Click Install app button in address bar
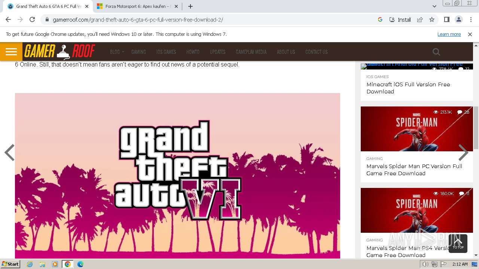This screenshot has height=269, width=479. pyautogui.click(x=400, y=19)
